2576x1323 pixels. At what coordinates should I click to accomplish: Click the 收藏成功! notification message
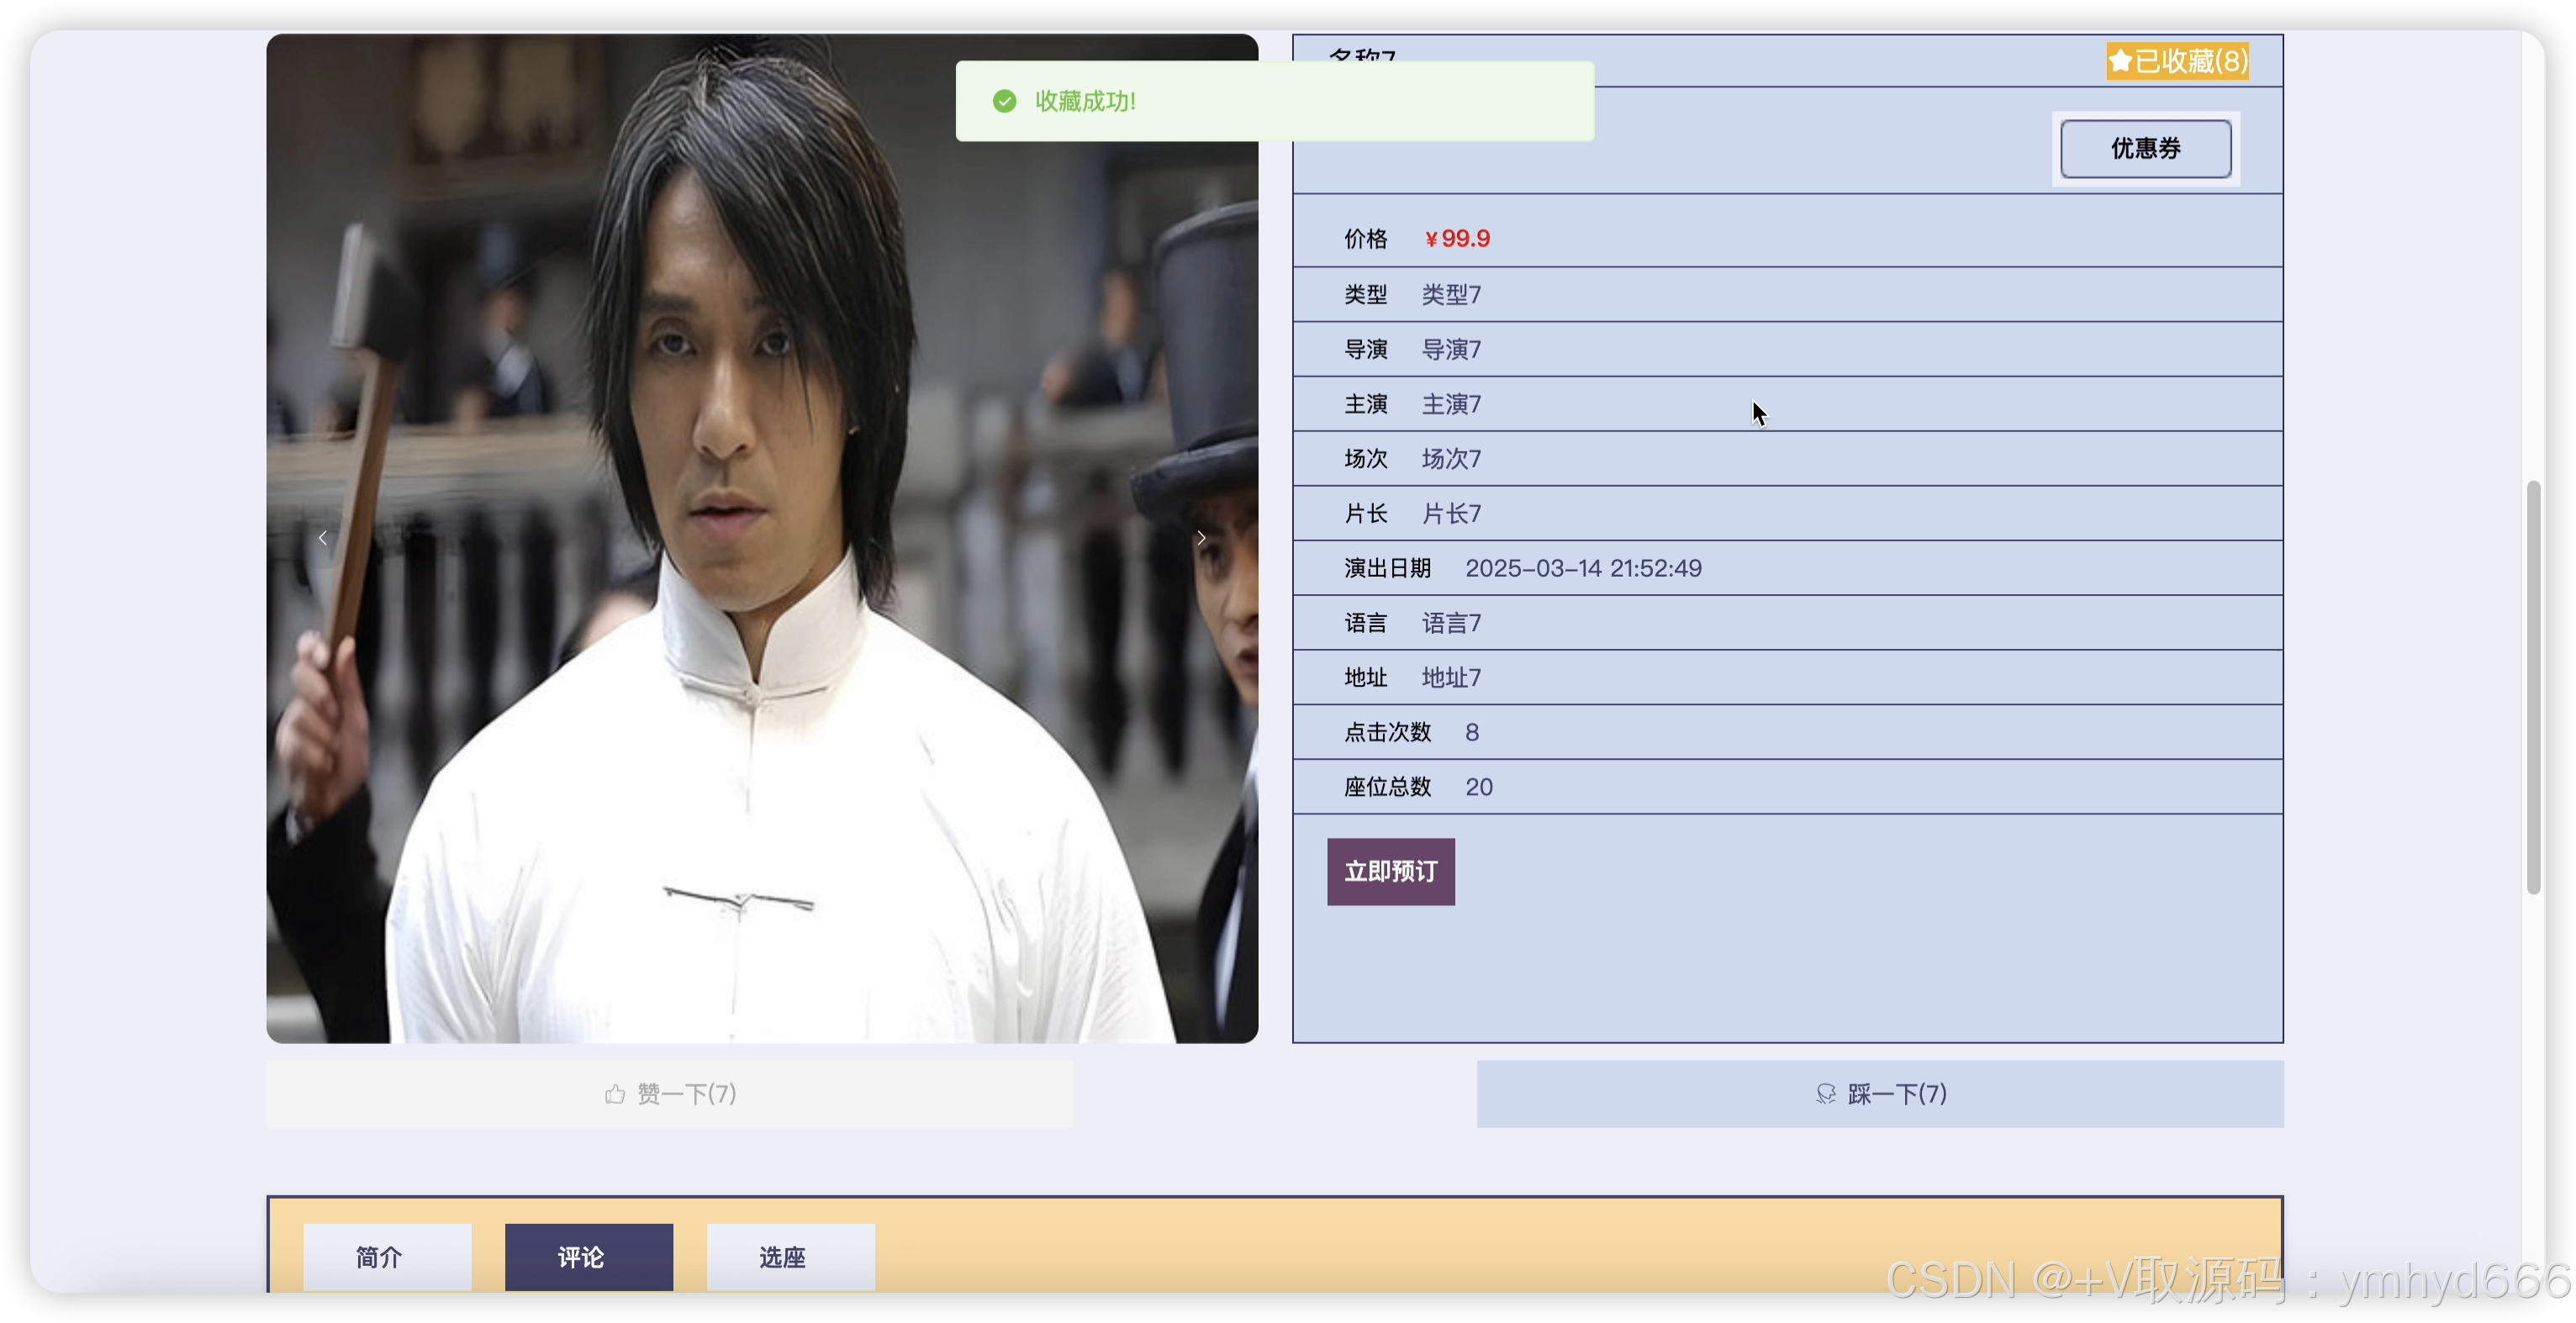(1085, 101)
